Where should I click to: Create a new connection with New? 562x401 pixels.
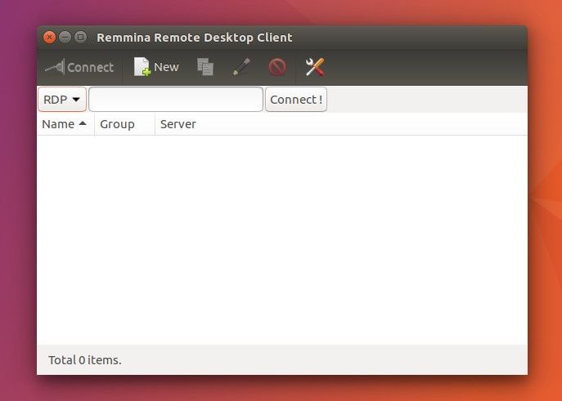coord(156,67)
